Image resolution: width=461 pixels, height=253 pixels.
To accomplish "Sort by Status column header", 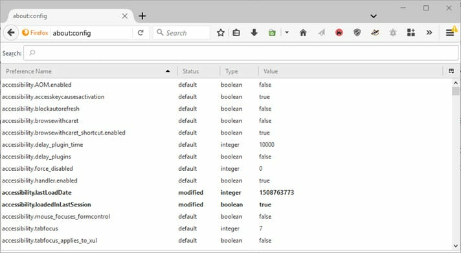I will pos(199,71).
